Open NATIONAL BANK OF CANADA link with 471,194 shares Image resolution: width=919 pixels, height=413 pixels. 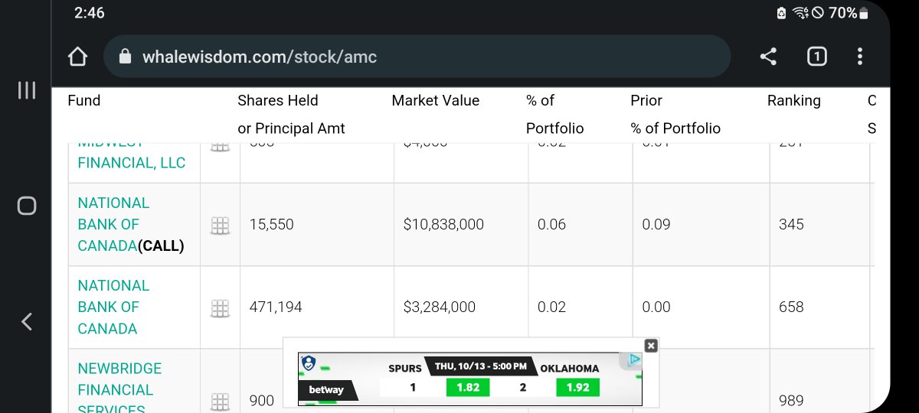113,307
